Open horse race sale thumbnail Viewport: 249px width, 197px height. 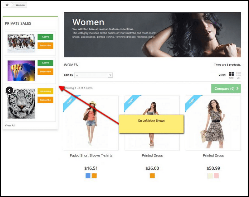pyautogui.click(x=21, y=43)
